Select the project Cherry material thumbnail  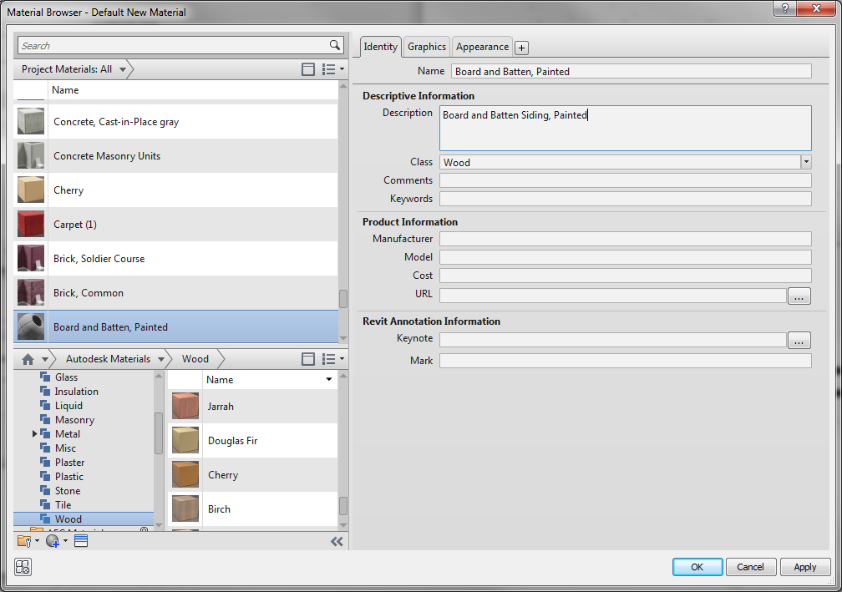coord(31,190)
